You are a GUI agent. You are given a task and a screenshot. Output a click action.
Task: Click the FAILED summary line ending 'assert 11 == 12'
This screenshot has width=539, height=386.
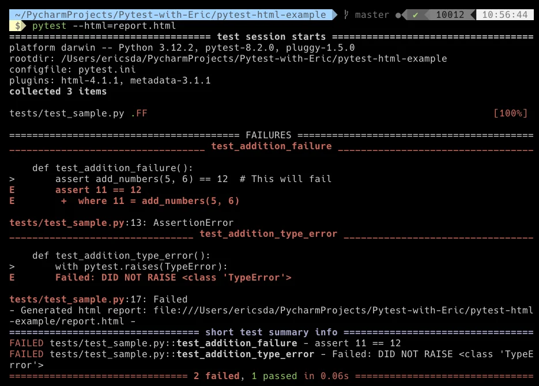click(x=205, y=343)
